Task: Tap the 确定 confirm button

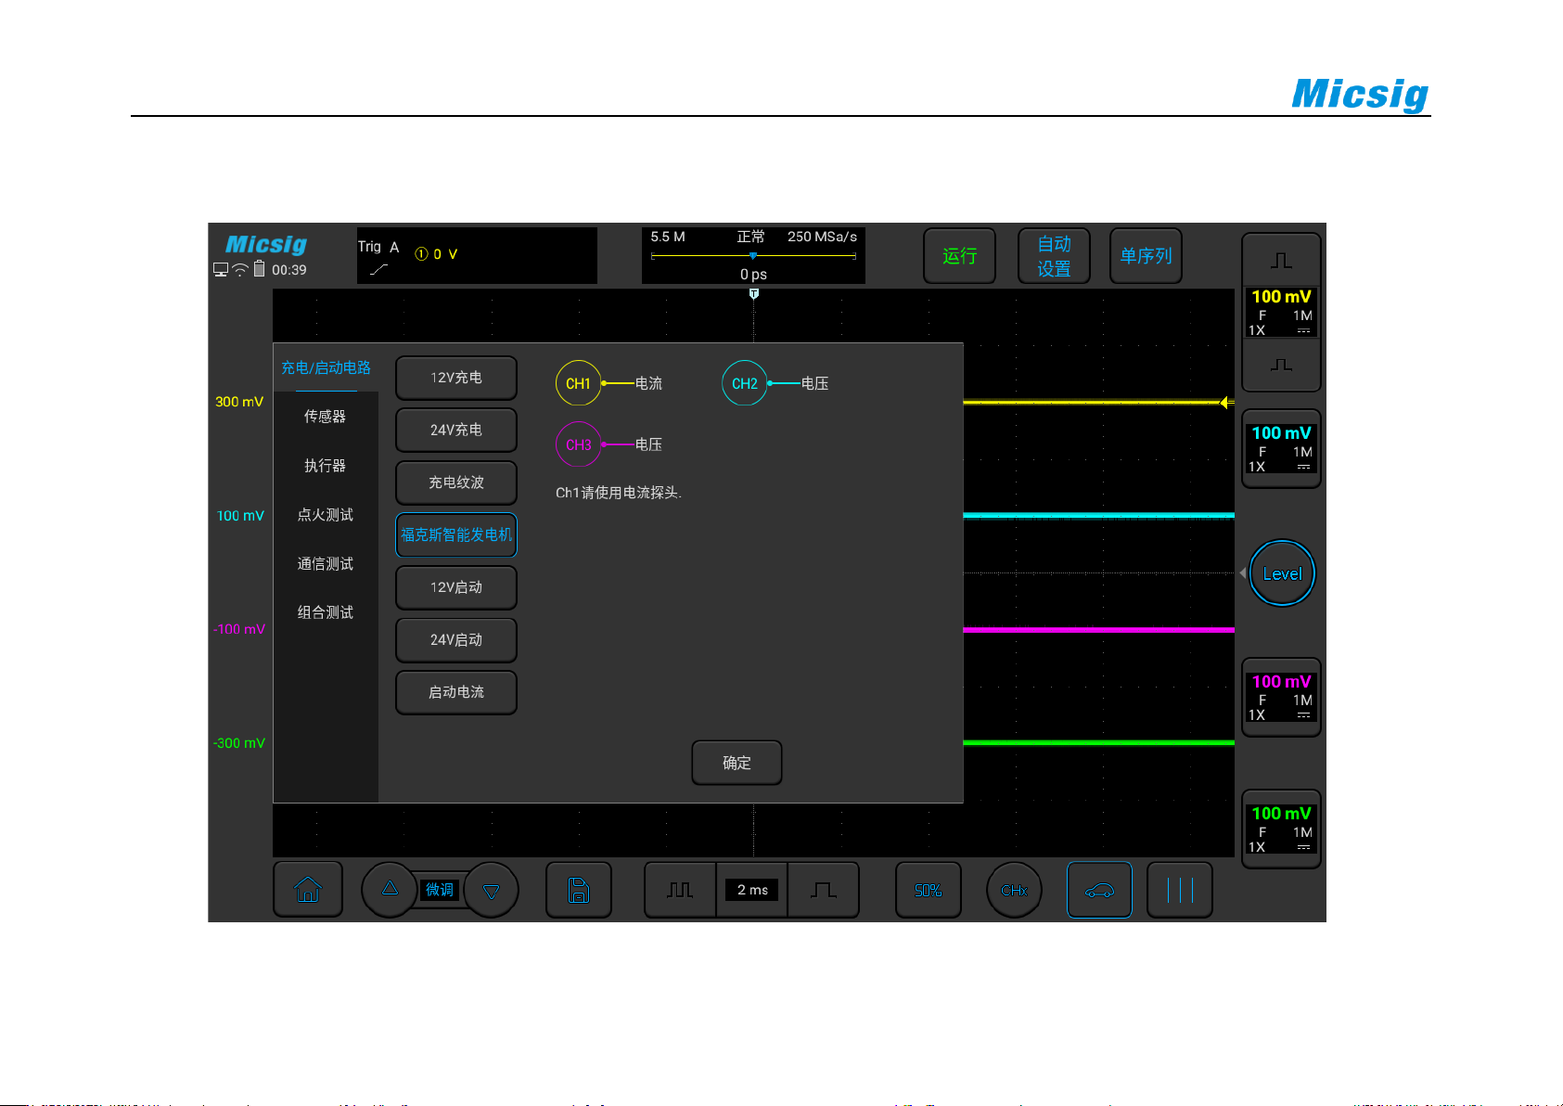Action: click(737, 763)
